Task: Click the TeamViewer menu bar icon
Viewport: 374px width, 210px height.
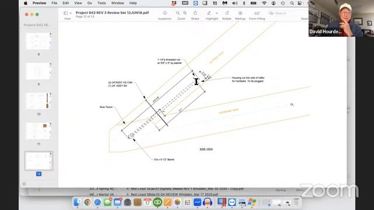Action: 196,3
